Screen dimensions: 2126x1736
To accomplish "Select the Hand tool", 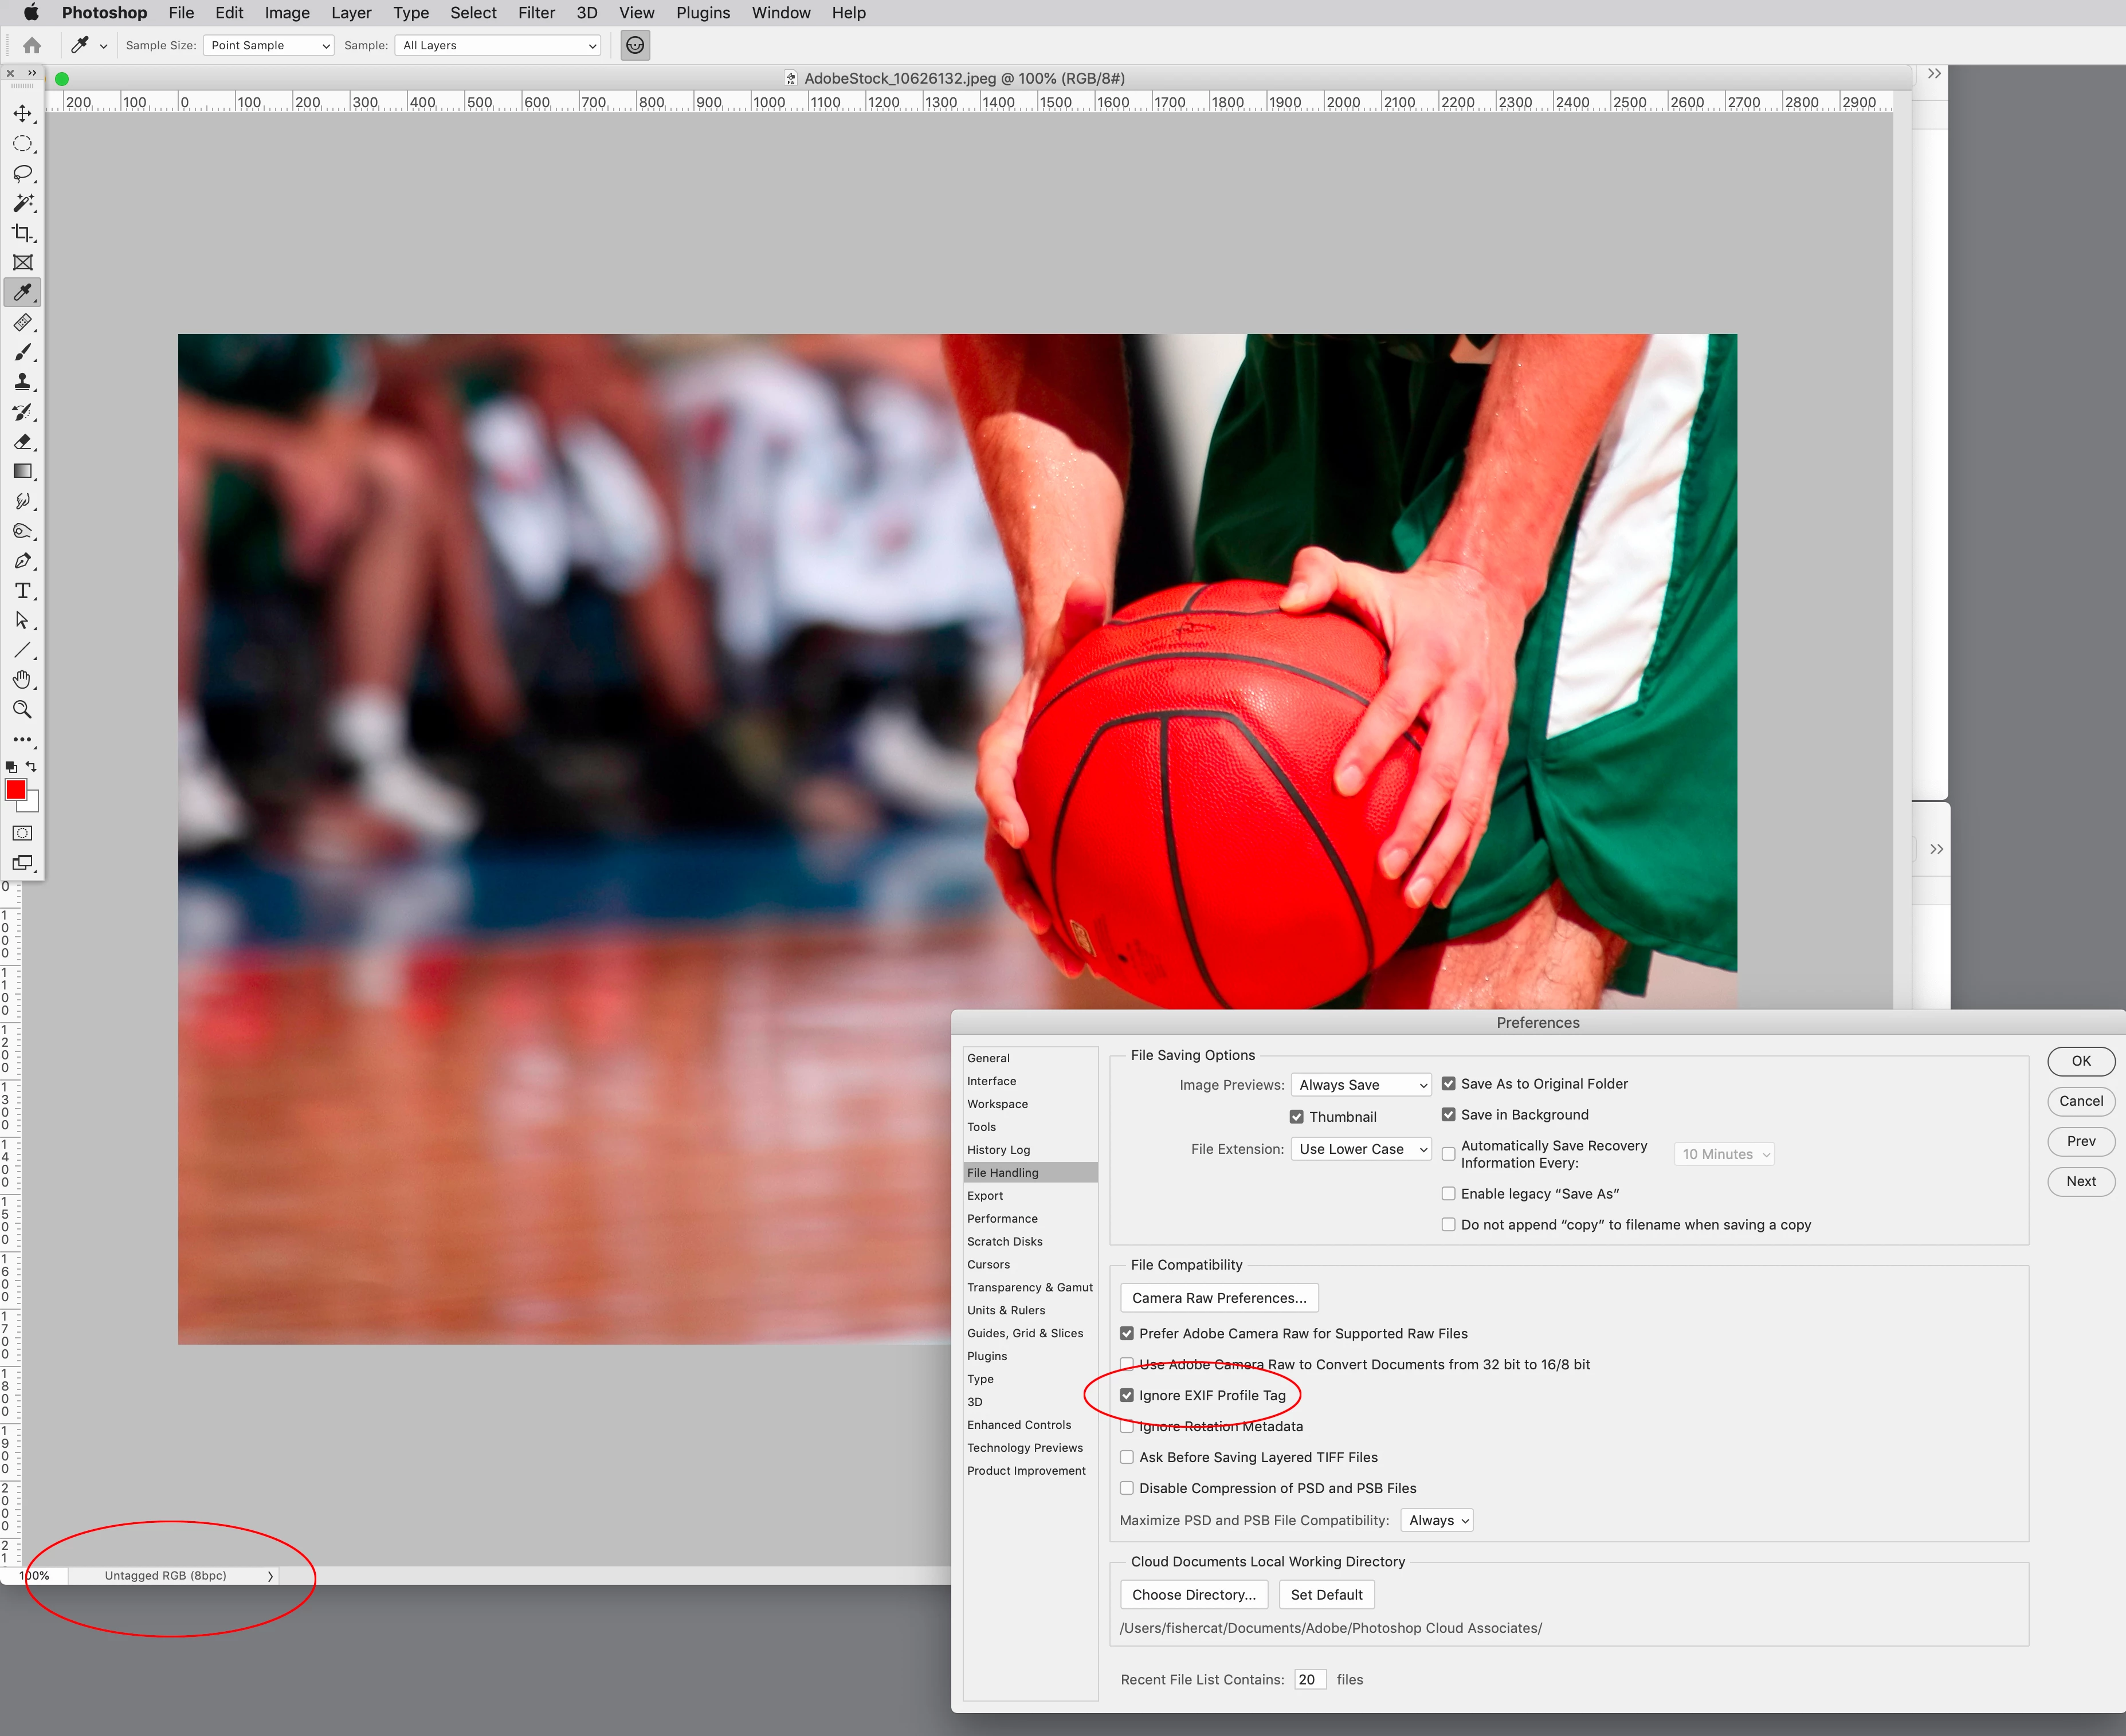I will tap(22, 680).
